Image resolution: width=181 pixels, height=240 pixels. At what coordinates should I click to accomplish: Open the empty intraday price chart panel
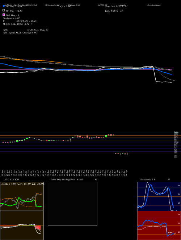[72, 204]
